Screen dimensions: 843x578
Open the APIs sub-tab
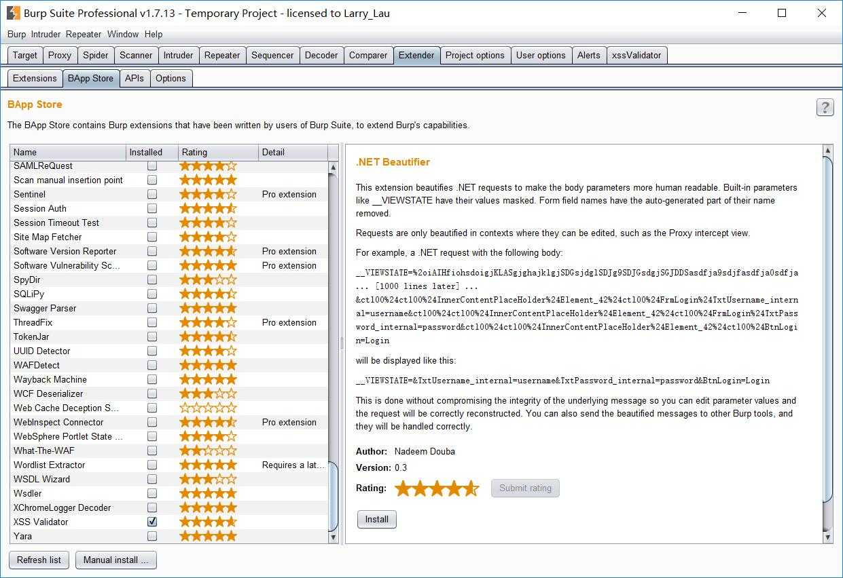pyautogui.click(x=134, y=78)
